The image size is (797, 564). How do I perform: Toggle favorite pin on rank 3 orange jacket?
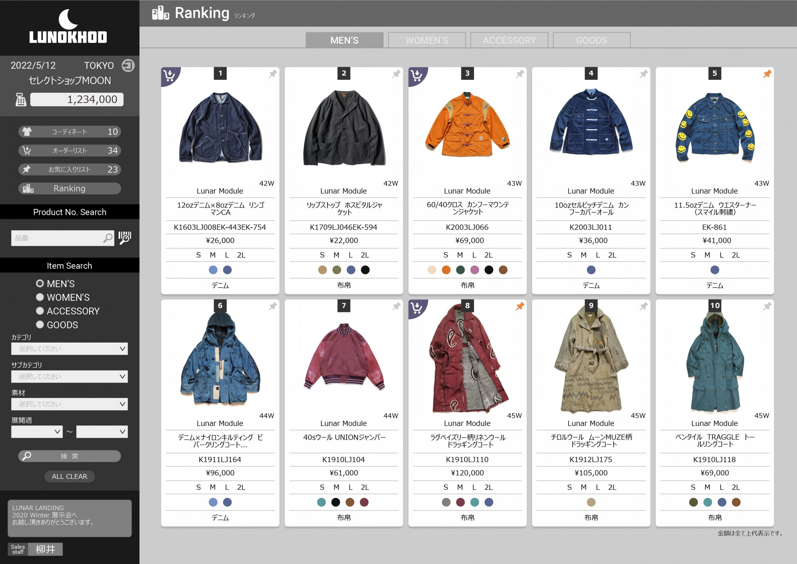[520, 74]
